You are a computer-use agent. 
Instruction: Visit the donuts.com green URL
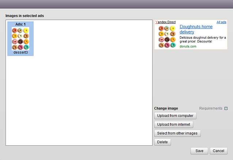pyautogui.click(x=188, y=46)
